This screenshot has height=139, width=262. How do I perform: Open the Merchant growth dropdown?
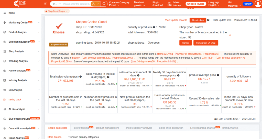[x=139, y=4]
